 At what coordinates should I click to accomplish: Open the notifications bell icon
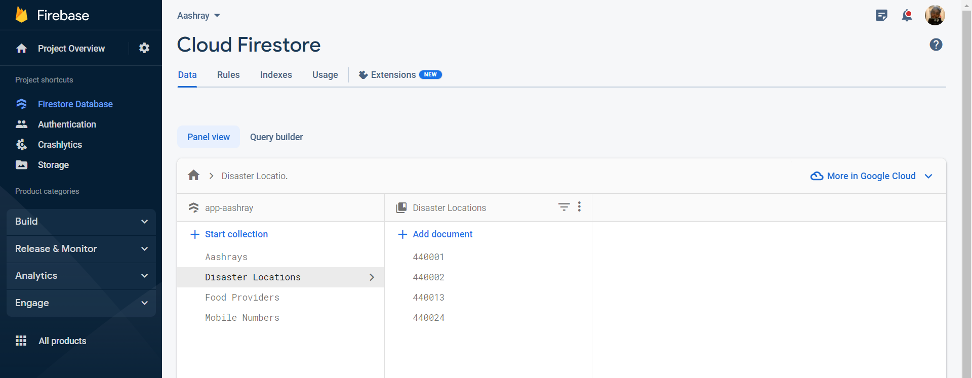tap(907, 15)
